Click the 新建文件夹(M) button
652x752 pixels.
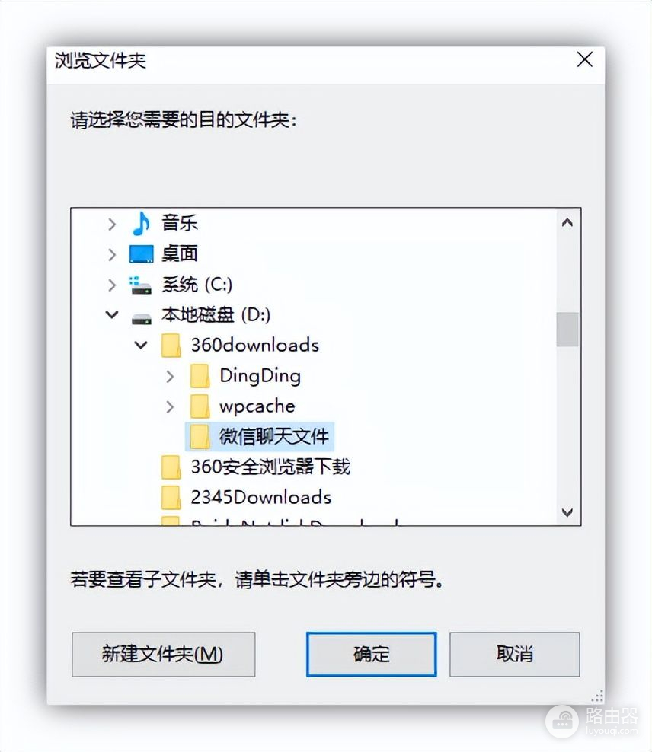pyautogui.click(x=163, y=654)
